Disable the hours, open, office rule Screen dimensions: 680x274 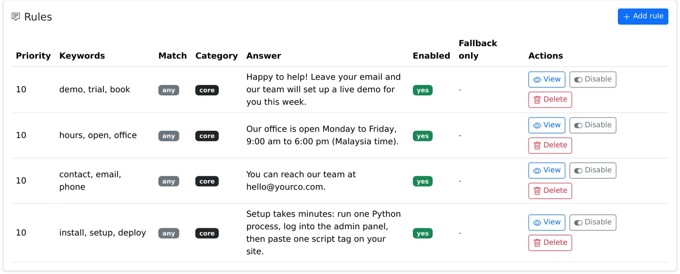click(x=593, y=125)
